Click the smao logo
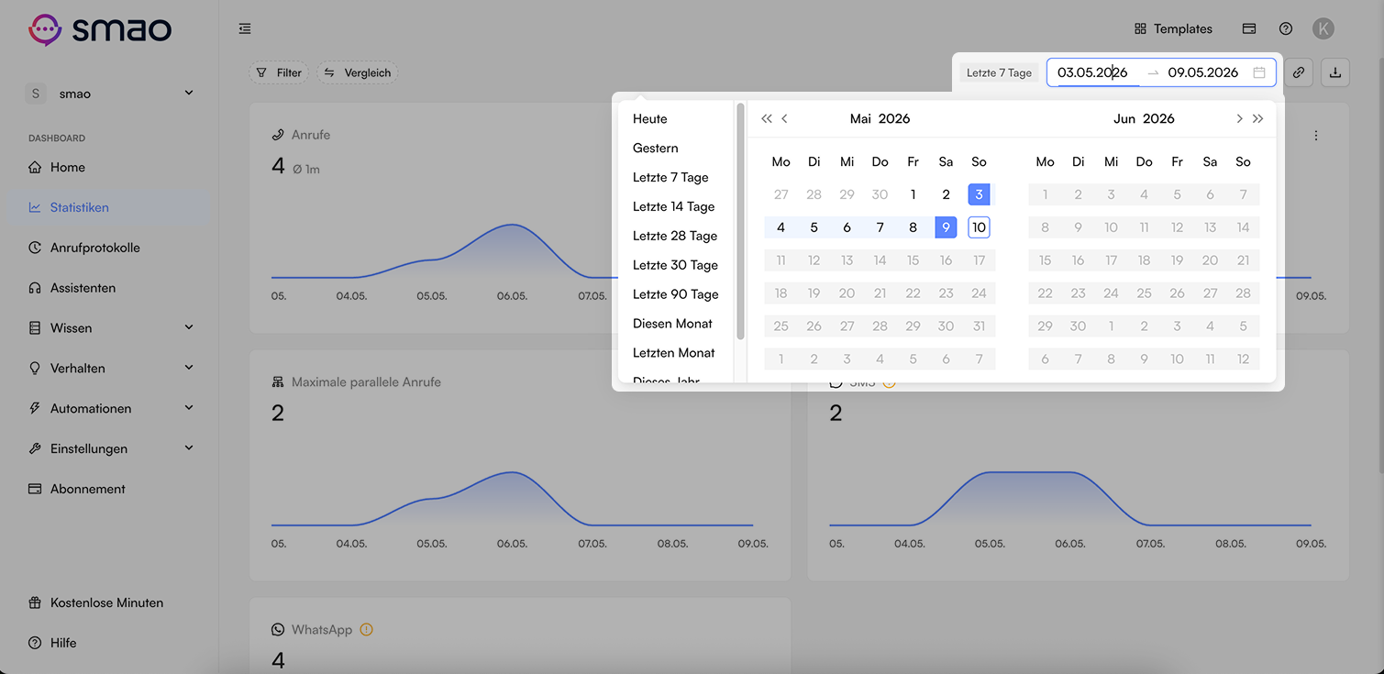Viewport: 1384px width, 674px height. [99, 29]
